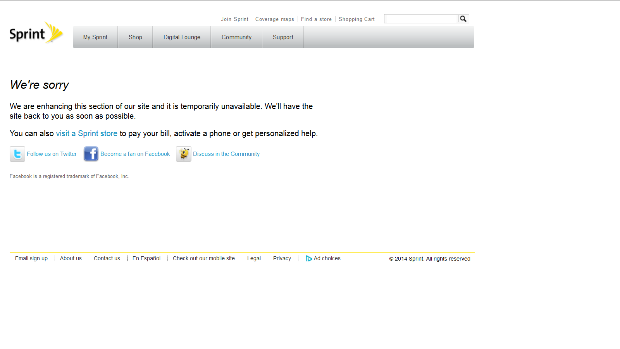The height and width of the screenshot is (349, 620).
Task: Open the Community navigation item
Action: (x=236, y=37)
